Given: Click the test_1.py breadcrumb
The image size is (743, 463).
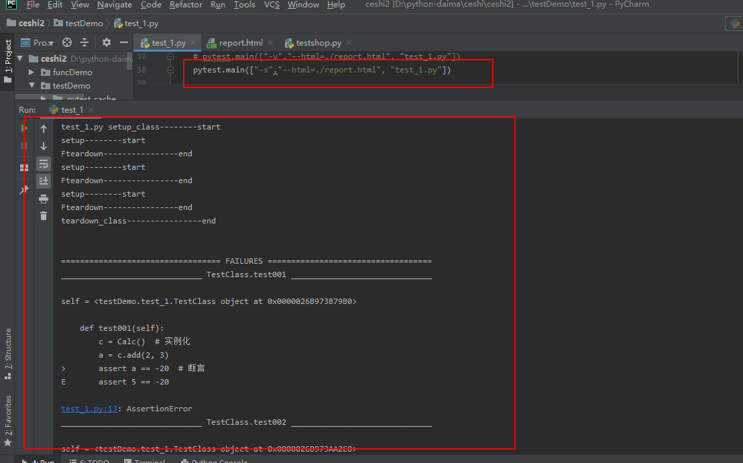Looking at the screenshot, I should pos(137,23).
